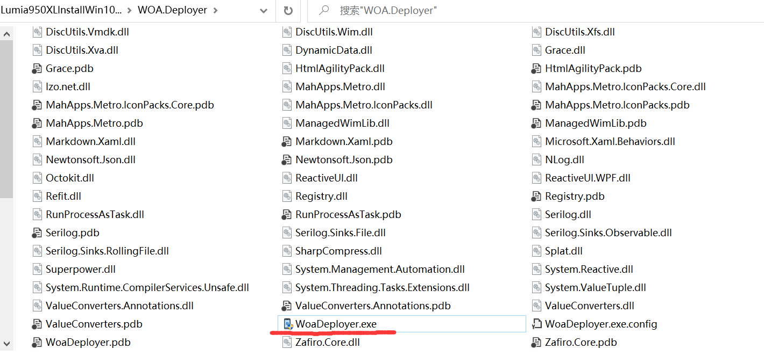The image size is (764, 356).
Task: Click the scroll down arrow
Action: 6,344
